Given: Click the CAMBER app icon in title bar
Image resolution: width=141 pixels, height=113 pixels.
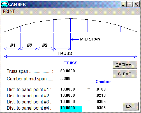Looking at the screenshot, I should (4, 4).
